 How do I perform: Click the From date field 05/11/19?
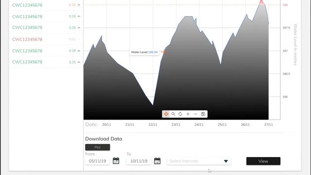(97, 161)
